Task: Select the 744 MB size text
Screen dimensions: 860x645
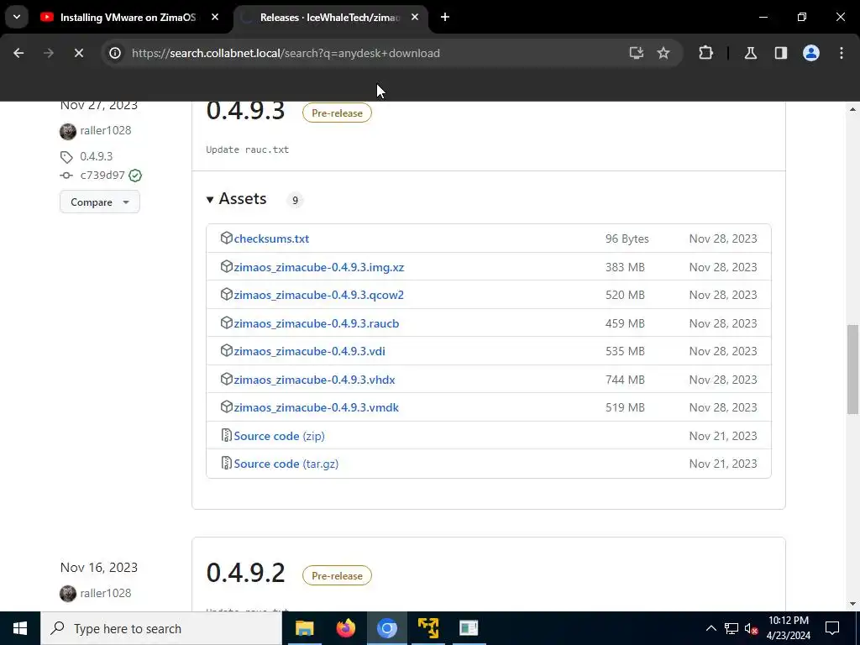Action: point(625,380)
